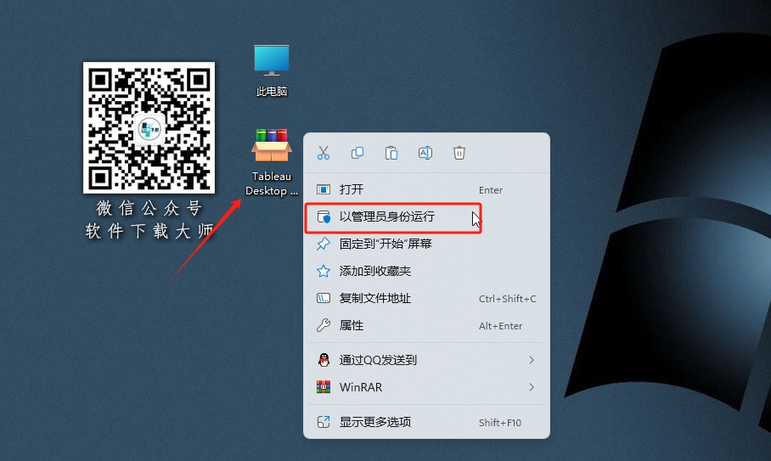Click the Paste clipboard icon
The height and width of the screenshot is (461, 771).
[x=391, y=153]
